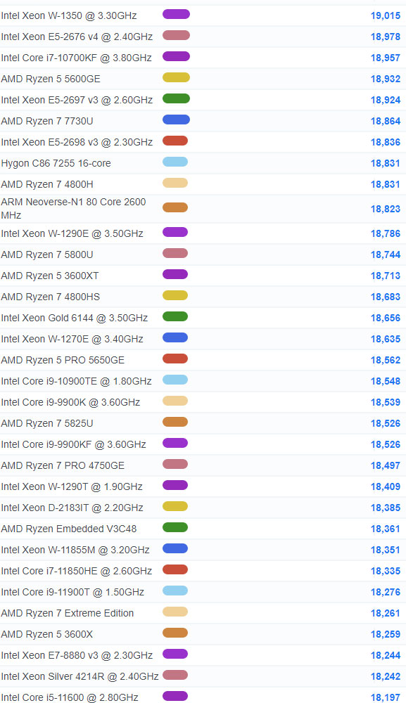Open the AMD Ryzen 7 4800HS entry
Image resolution: width=406 pixels, height=703 pixels.
(x=50, y=297)
